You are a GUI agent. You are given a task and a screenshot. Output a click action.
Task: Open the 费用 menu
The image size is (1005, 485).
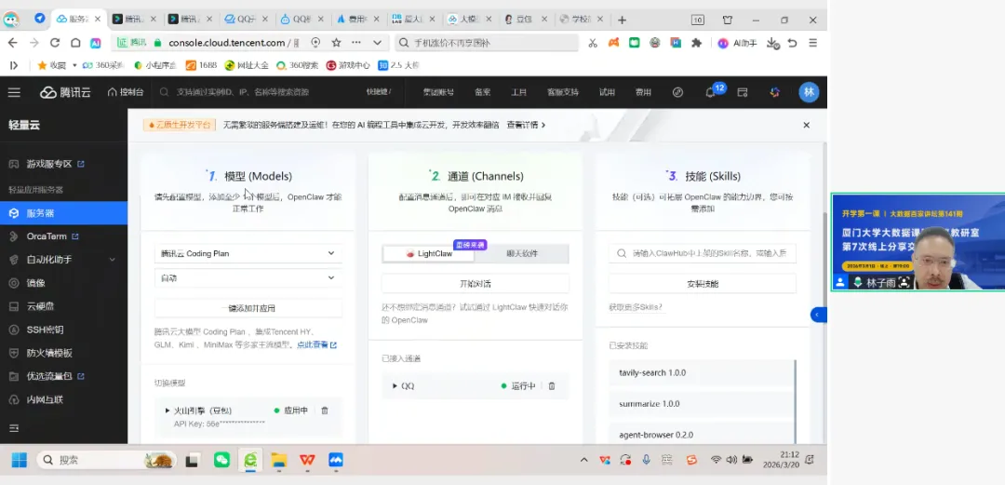[643, 92]
